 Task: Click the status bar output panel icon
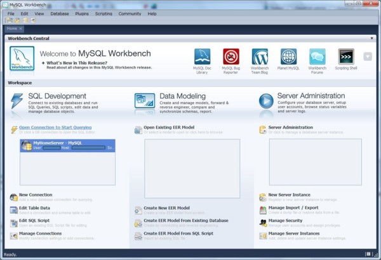(x=368, y=254)
